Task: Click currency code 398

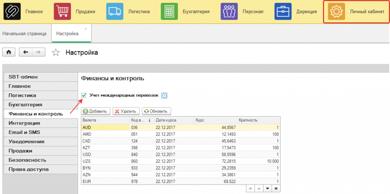Action: 134,148
